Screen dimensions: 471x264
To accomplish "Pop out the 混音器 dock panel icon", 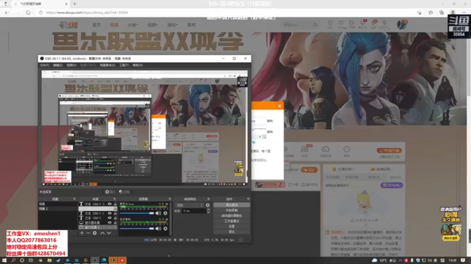I will click(x=170, y=199).
